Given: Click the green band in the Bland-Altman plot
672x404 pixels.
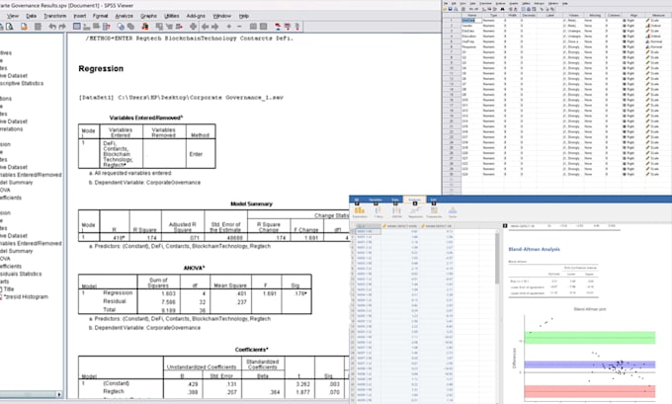Looking at the screenshot, I should tap(590, 338).
